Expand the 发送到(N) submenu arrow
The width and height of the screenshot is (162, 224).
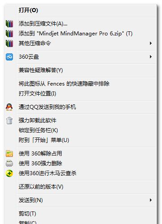(151, 200)
